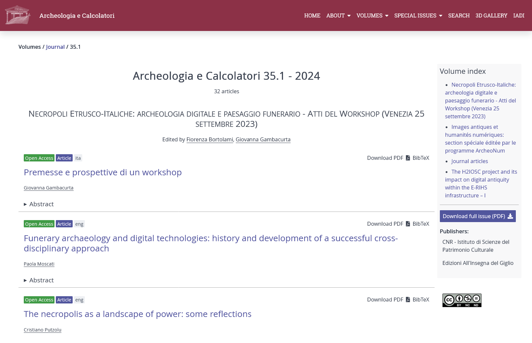Click the Journal breadcrumb link
The image size is (532, 343).
tap(55, 47)
